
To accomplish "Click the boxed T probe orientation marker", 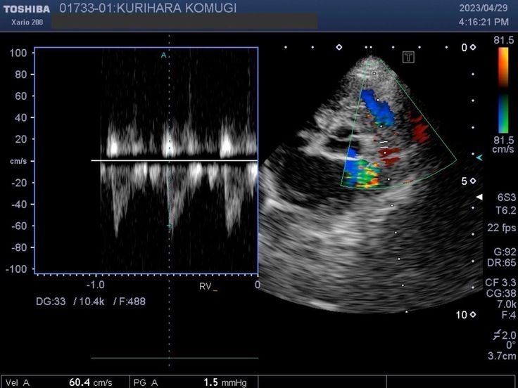I will tap(408, 57).
